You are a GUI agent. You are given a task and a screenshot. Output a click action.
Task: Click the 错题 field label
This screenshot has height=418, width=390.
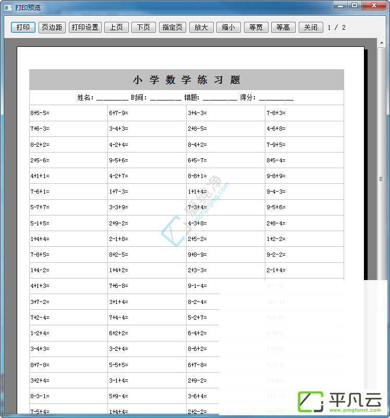point(192,97)
